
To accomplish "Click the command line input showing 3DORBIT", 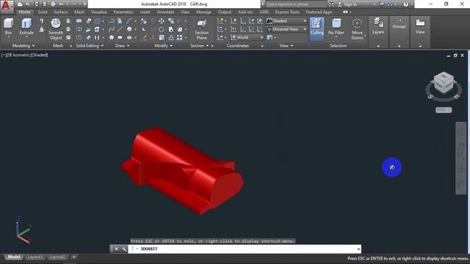I will tap(245, 249).
